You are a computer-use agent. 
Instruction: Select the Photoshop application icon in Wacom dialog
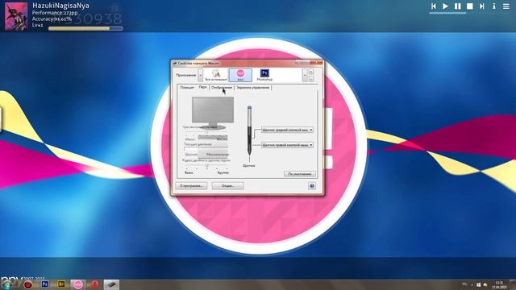[x=264, y=75]
